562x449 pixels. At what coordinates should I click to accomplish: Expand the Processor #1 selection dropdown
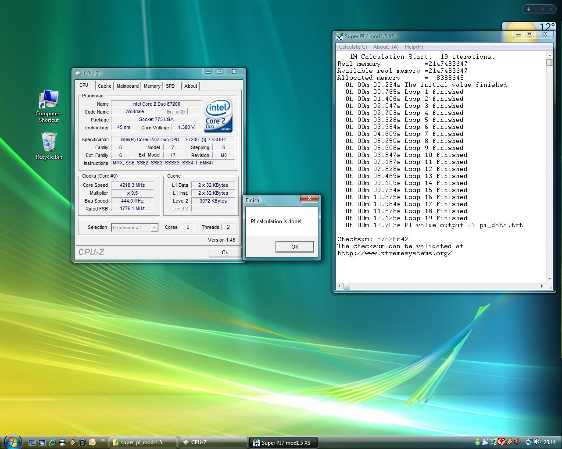(154, 228)
